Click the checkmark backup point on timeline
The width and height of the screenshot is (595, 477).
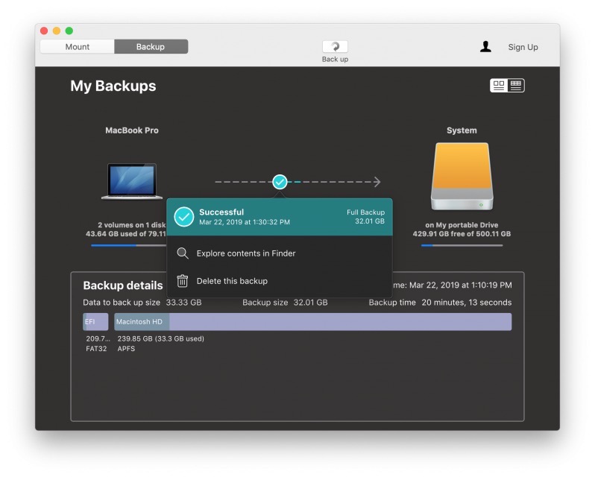[x=280, y=182]
